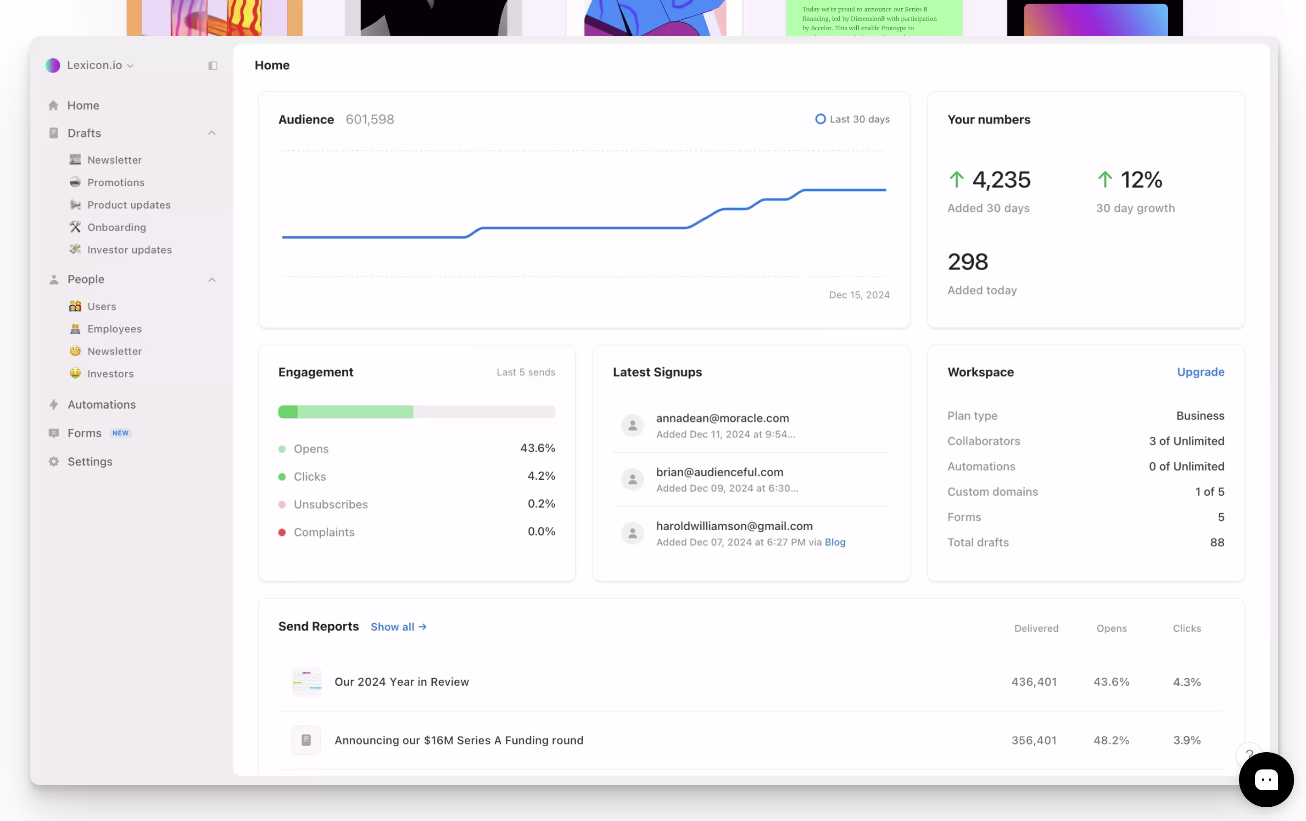Click the Investors money-face icon

pyautogui.click(x=76, y=373)
